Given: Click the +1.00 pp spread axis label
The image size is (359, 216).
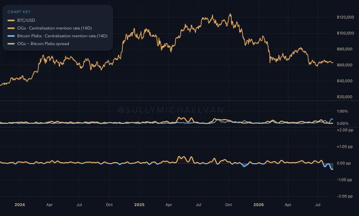Looking at the screenshot, I should [345, 147].
